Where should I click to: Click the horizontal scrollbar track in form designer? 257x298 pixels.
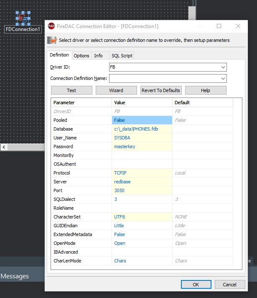(x=26, y=147)
